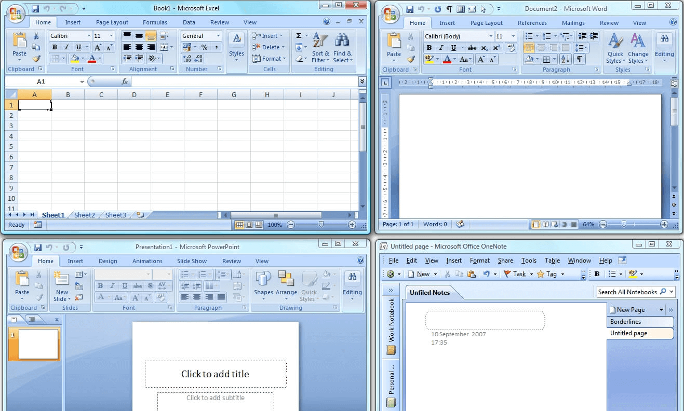
Task: Click the Tag button in OneNote
Action: tap(547, 274)
